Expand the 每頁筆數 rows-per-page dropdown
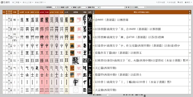Image resolution: width=193 pixels, height=97 pixels. pos(55,7)
